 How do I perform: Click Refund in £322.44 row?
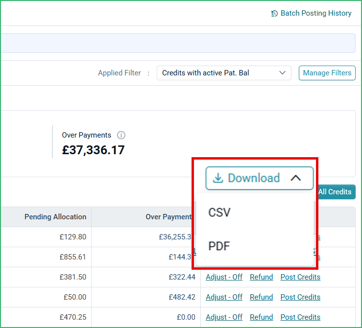262,277
